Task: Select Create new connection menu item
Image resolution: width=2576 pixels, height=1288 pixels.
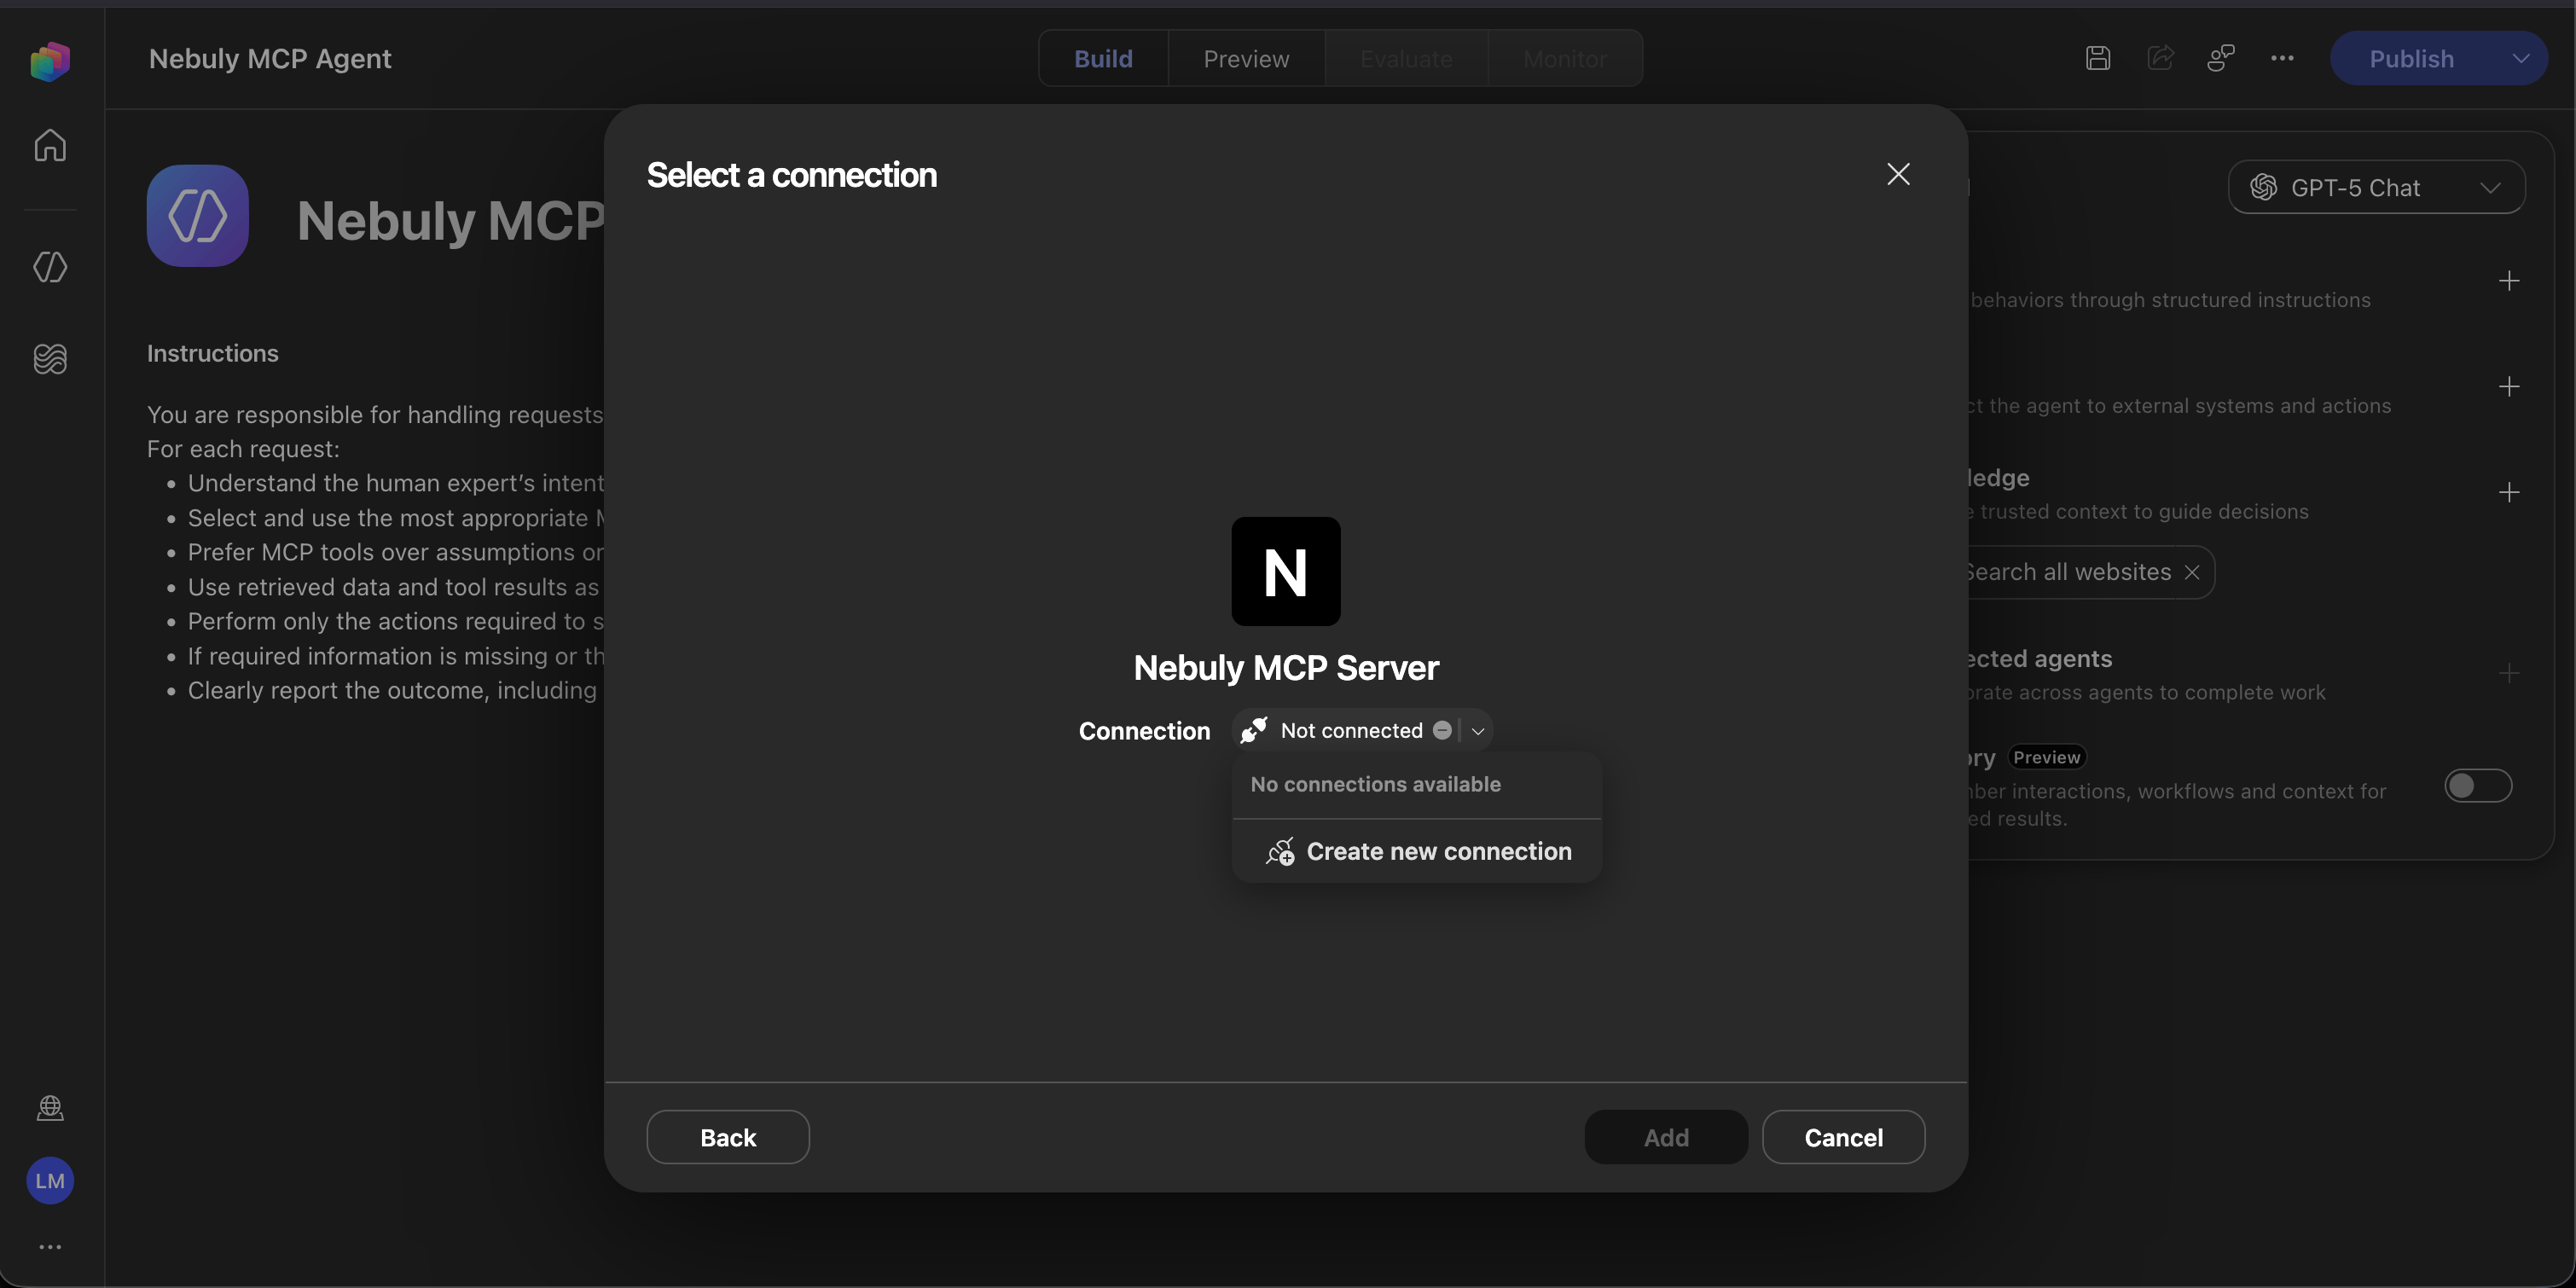Action: point(1417,851)
